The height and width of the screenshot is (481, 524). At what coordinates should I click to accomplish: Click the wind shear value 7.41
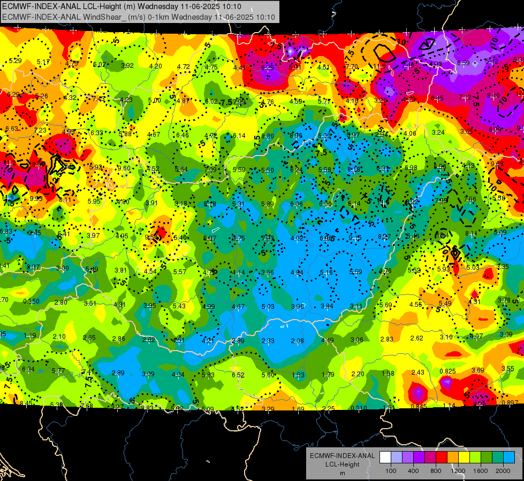click(x=88, y=371)
